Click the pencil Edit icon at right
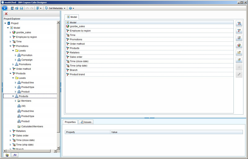Image resolution: width=248 pixels, height=159 pixels. click(239, 74)
